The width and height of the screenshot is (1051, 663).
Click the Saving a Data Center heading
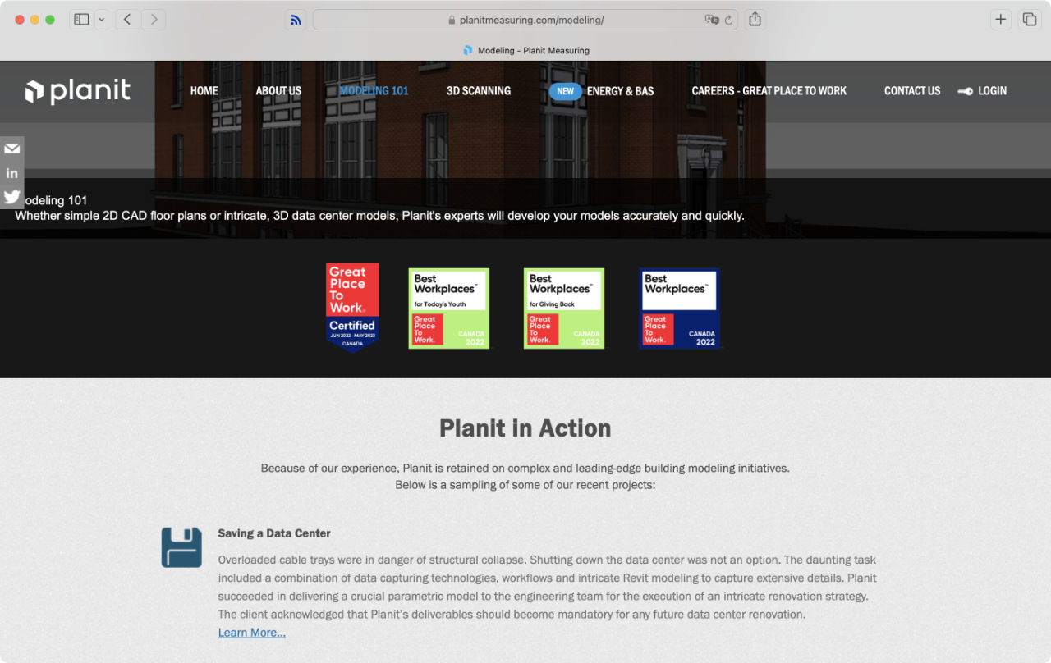pos(274,533)
